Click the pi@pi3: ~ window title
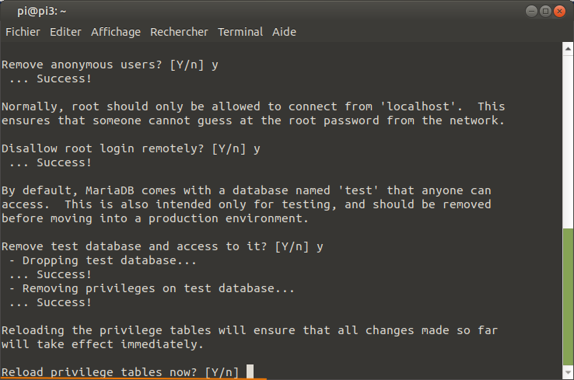574x380 pixels. (42, 12)
